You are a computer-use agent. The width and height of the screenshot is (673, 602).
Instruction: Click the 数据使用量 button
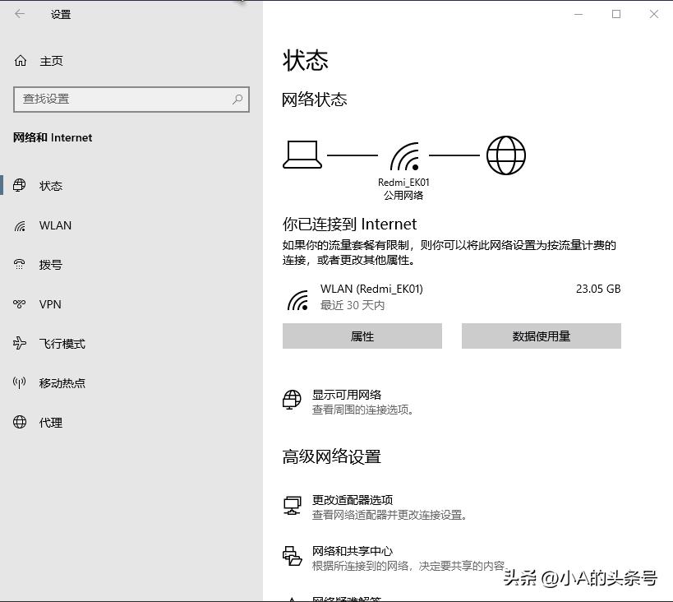click(x=541, y=336)
